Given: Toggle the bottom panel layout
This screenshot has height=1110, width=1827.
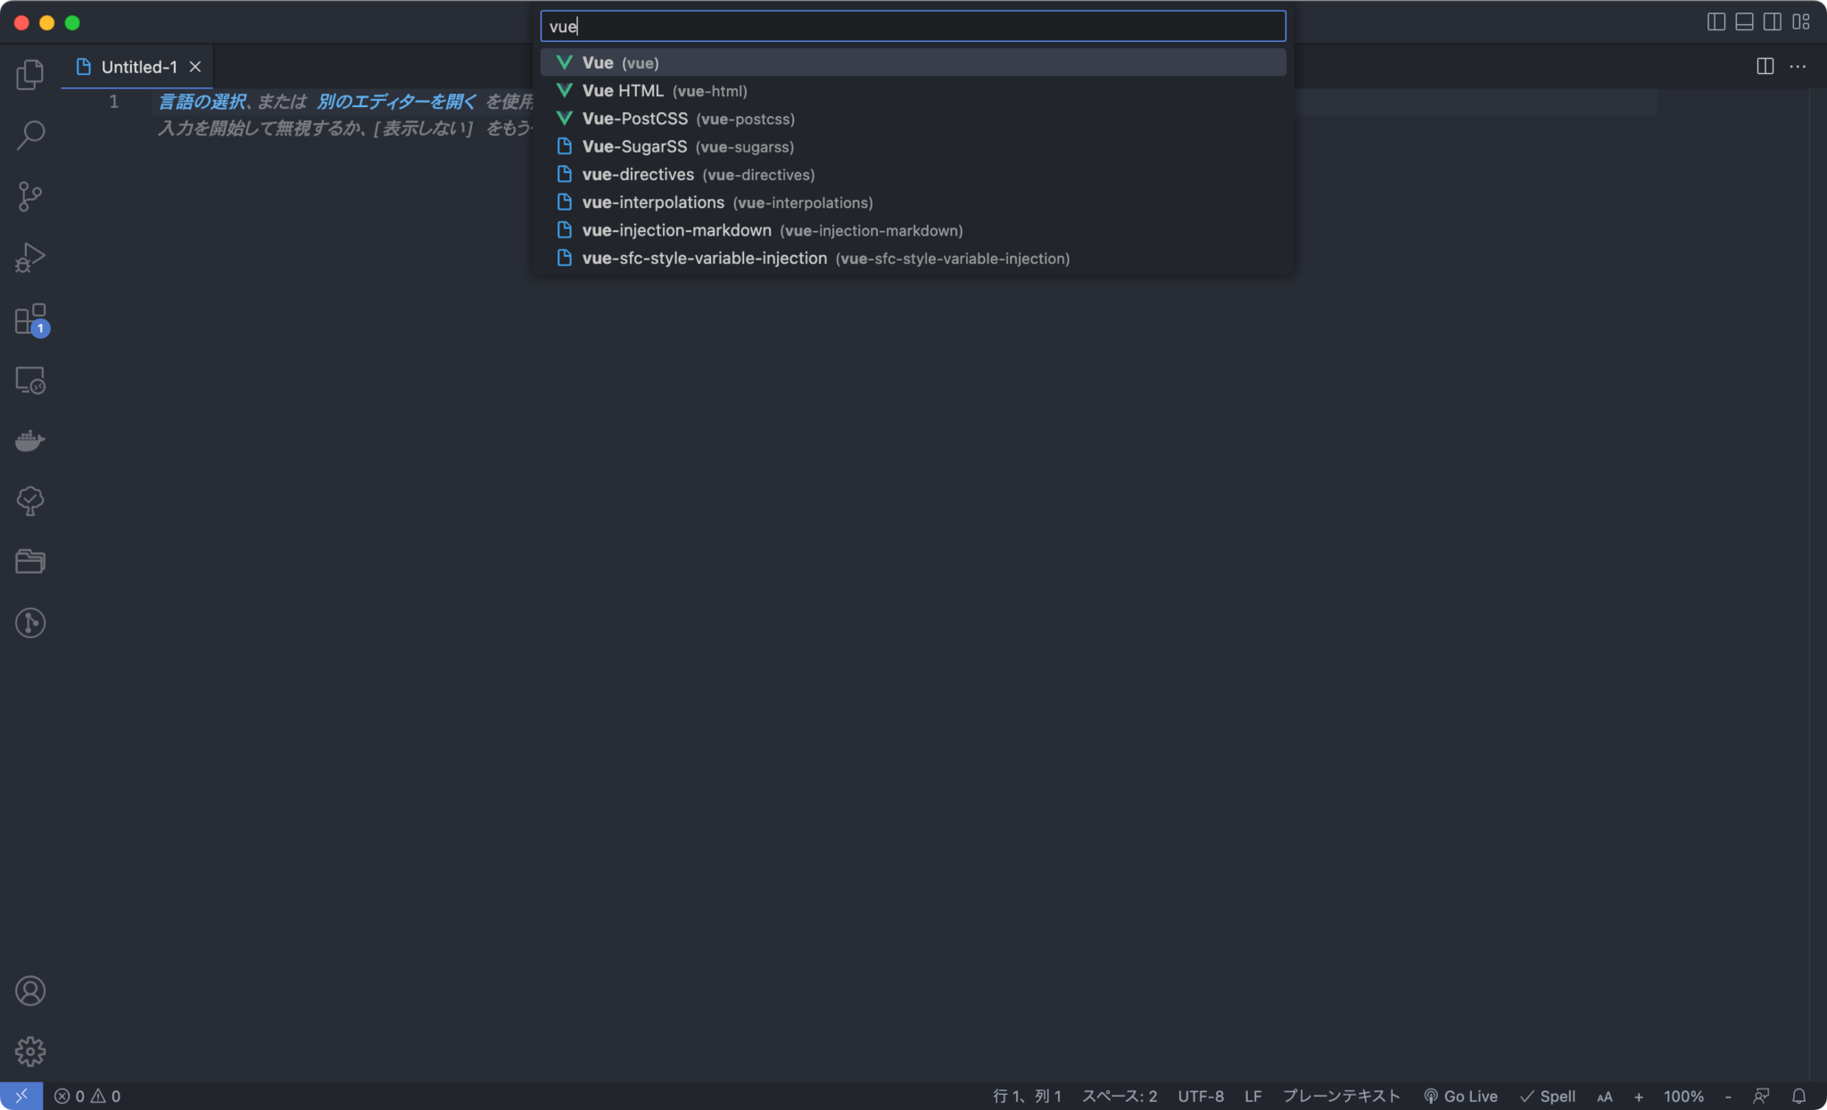Looking at the screenshot, I should (x=1743, y=21).
